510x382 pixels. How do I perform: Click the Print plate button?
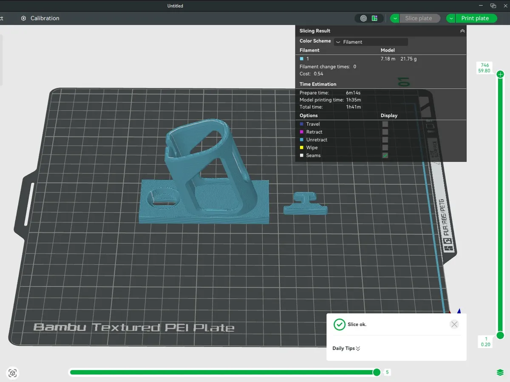click(x=475, y=18)
